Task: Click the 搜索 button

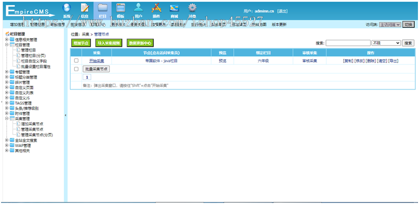Action: [x=408, y=43]
